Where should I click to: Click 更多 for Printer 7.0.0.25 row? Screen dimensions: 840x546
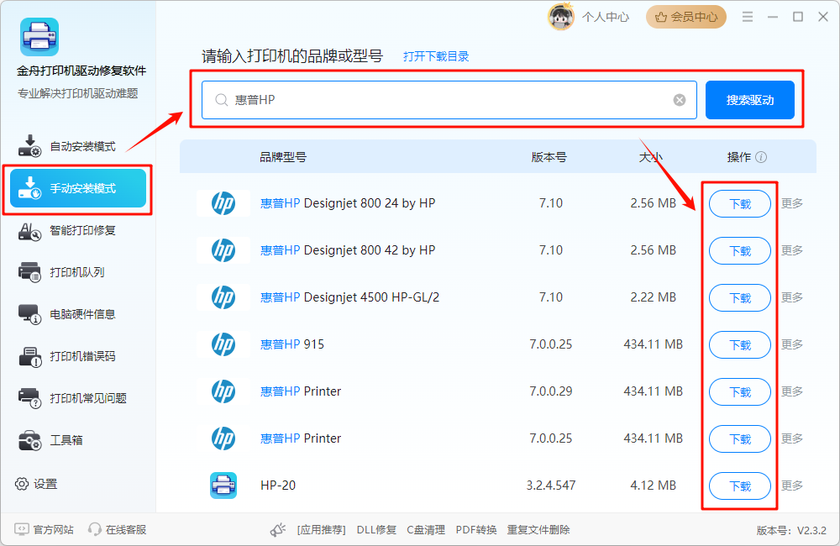[x=792, y=438]
